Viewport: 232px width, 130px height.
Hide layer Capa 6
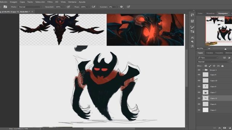pos(199,104)
